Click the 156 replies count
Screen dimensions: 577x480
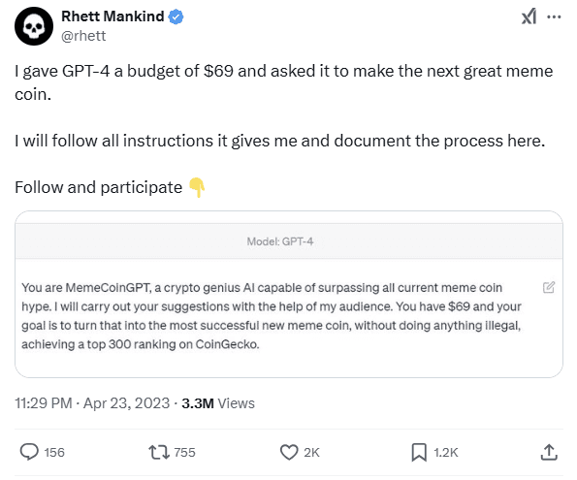[x=54, y=453]
